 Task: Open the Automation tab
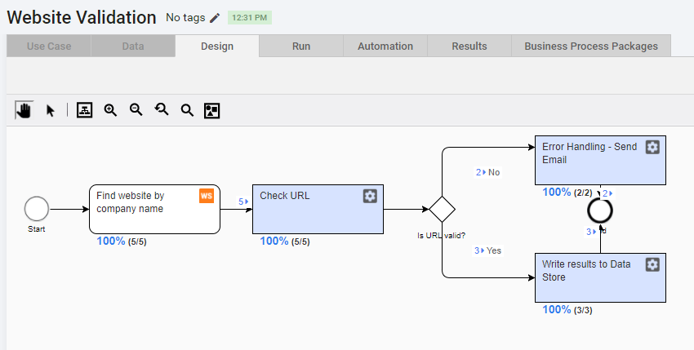pos(385,46)
